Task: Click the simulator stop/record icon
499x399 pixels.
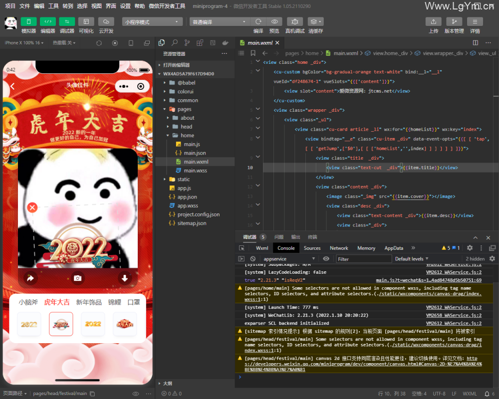Action: point(115,43)
